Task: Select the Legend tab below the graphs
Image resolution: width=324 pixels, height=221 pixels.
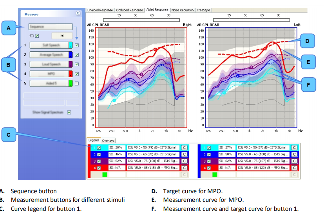Action: (x=94, y=140)
